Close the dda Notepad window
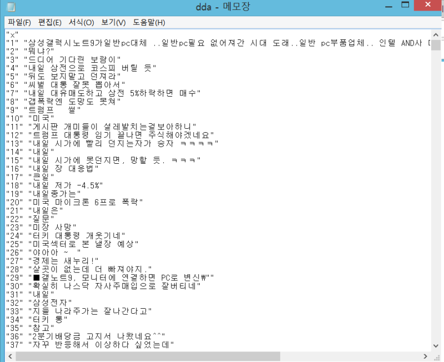The width and height of the screenshot is (444, 362). tap(428, 6)
